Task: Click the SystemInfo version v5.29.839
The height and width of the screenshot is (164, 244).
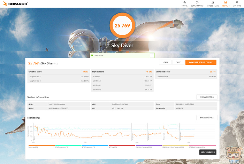Action: pyautogui.click(x=180, y=108)
